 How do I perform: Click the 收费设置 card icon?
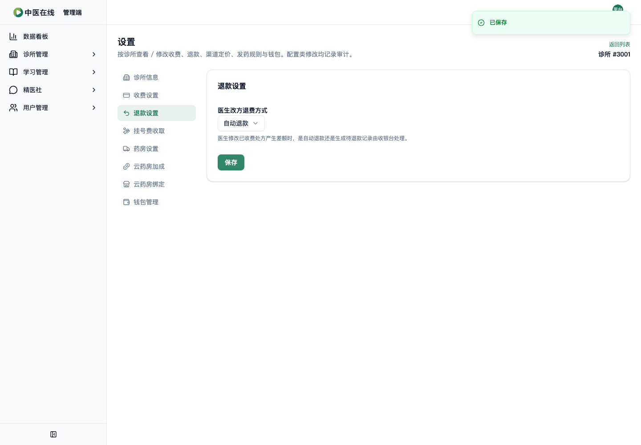click(x=126, y=95)
